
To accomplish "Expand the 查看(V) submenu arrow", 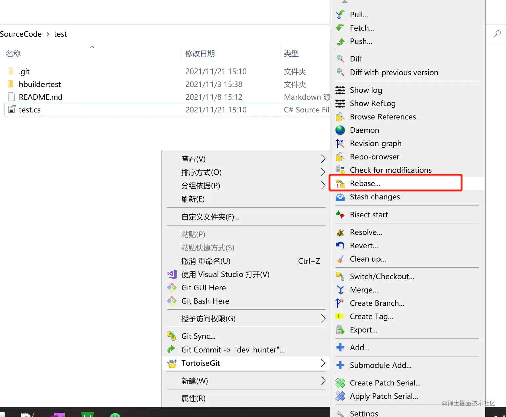I will pyautogui.click(x=323, y=159).
